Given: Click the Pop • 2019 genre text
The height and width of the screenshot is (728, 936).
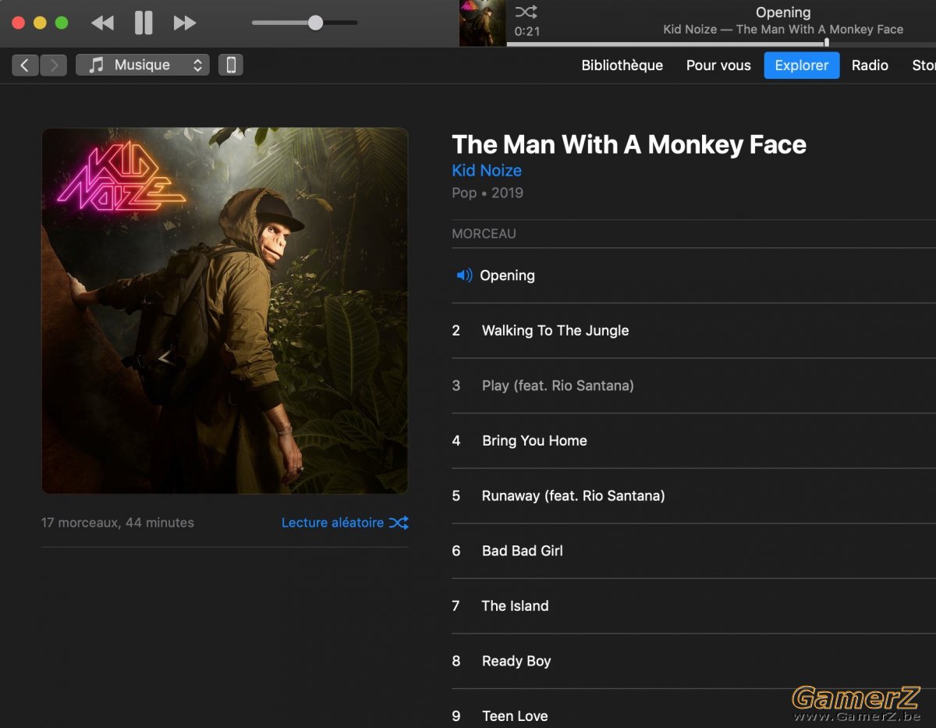Looking at the screenshot, I should (487, 193).
